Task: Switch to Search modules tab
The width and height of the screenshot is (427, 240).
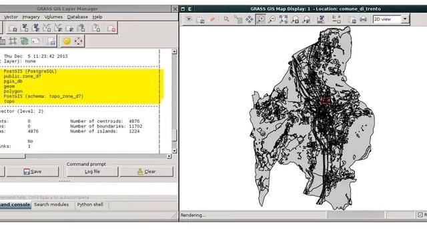Action: pos(51,205)
